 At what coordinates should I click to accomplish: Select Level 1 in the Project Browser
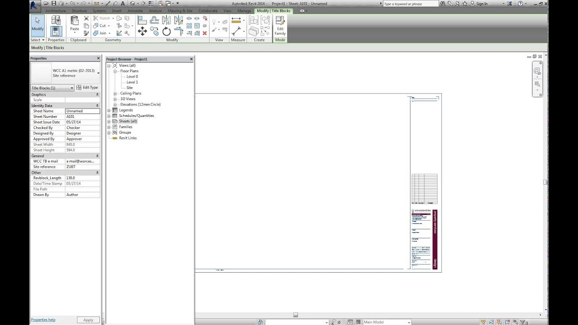[132, 82]
